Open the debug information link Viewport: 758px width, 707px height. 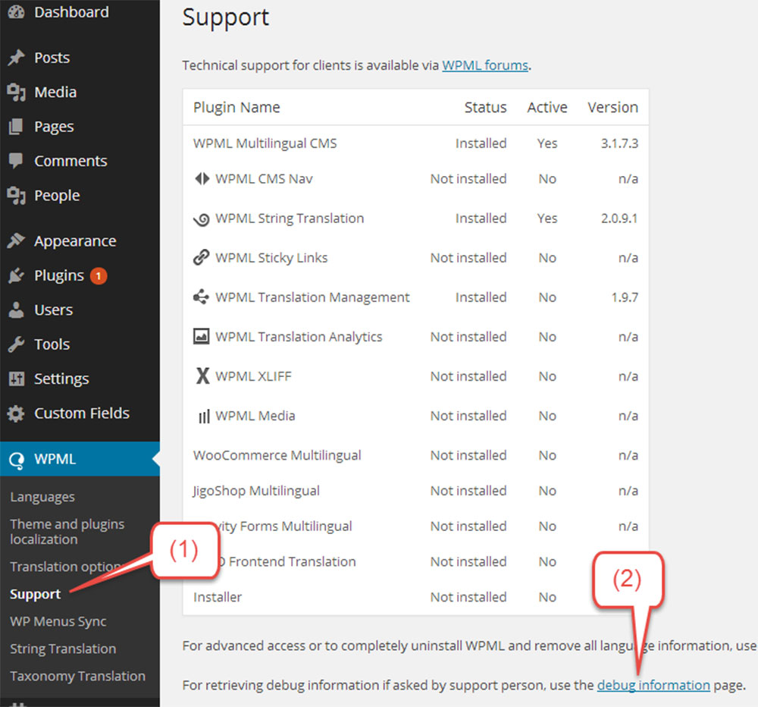click(653, 685)
